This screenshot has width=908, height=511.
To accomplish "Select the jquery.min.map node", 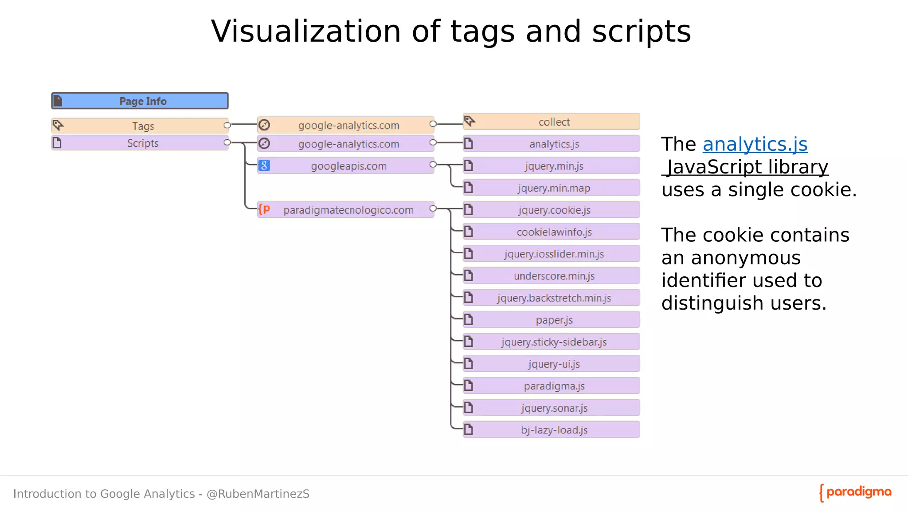I will (554, 188).
